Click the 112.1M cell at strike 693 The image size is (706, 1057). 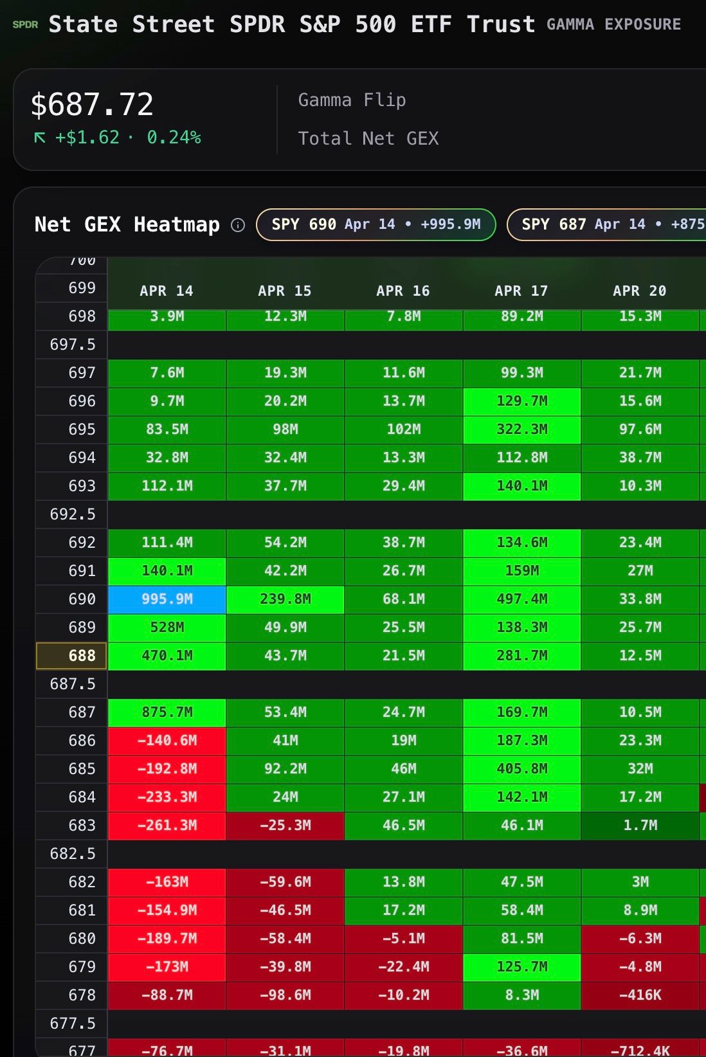[167, 486]
